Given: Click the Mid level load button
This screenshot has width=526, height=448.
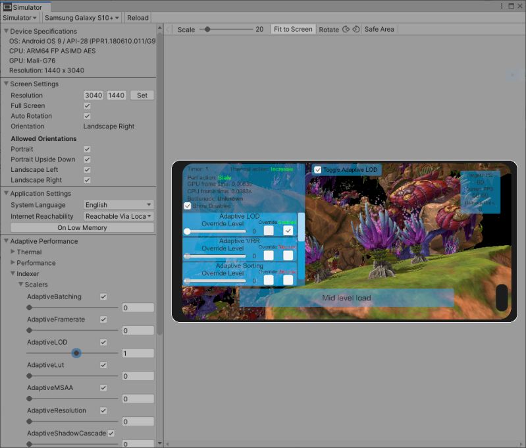Looking at the screenshot, I should pos(346,298).
